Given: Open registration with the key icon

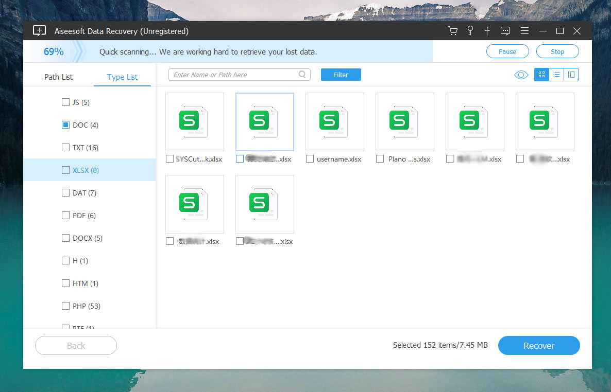Looking at the screenshot, I should pyautogui.click(x=470, y=31).
